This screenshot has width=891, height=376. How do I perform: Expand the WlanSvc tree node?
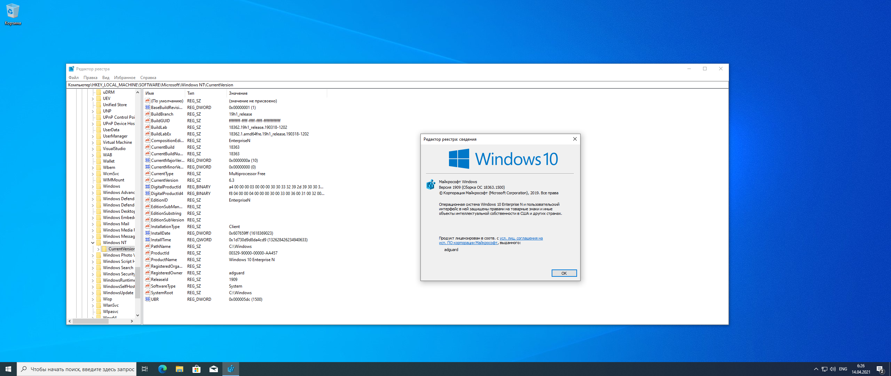93,305
